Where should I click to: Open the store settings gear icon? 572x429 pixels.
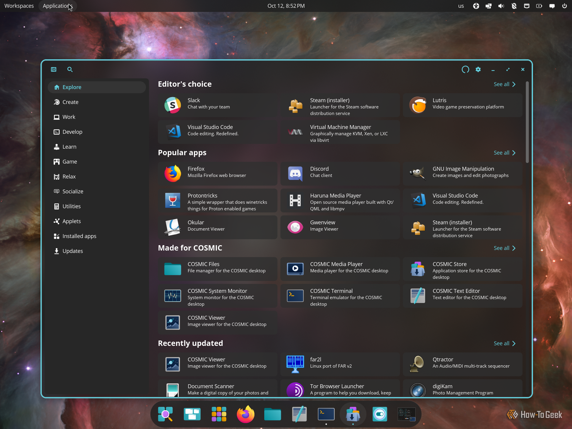pyautogui.click(x=478, y=69)
